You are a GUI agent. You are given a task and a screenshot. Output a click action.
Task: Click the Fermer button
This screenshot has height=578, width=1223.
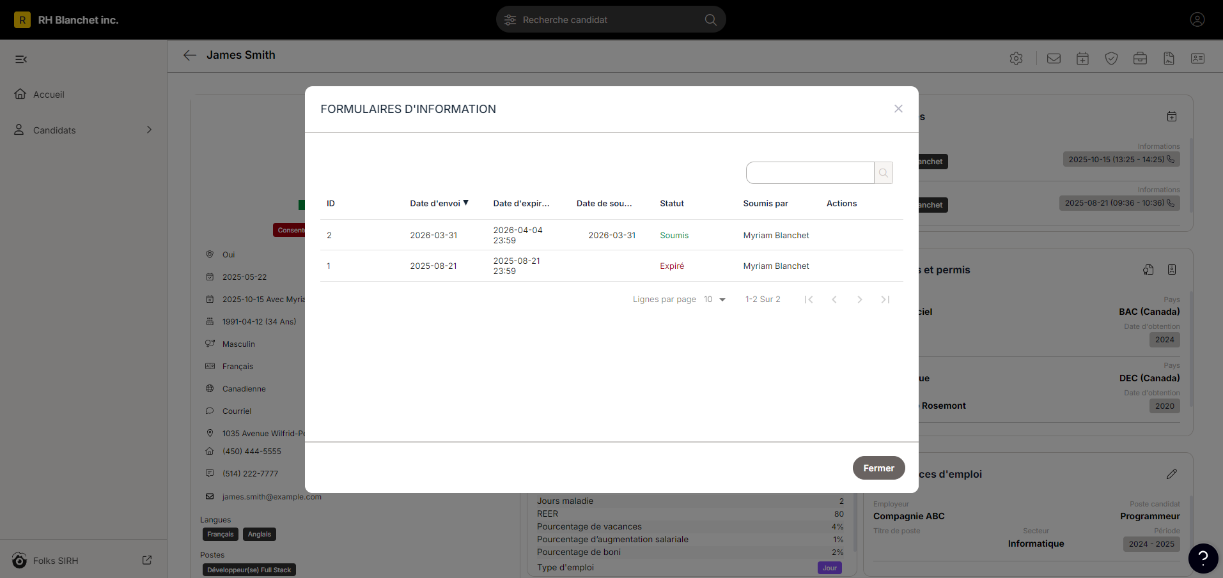879,468
